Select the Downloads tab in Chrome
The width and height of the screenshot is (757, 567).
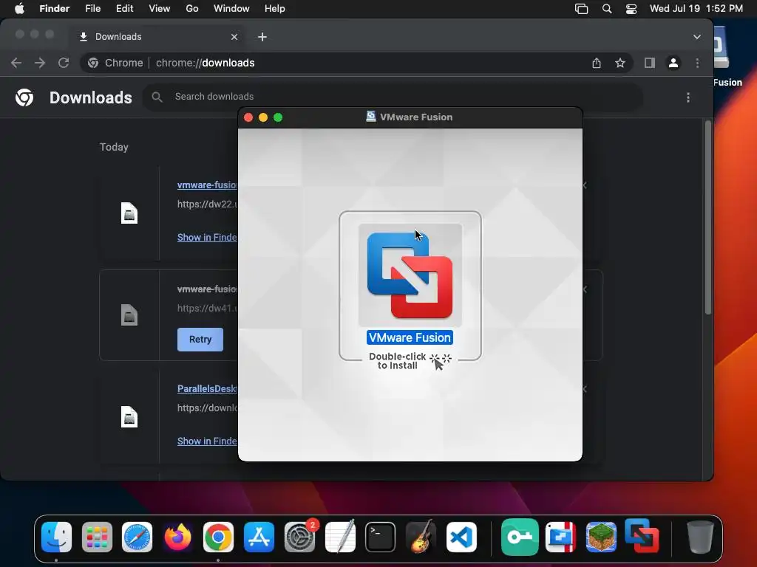point(157,37)
